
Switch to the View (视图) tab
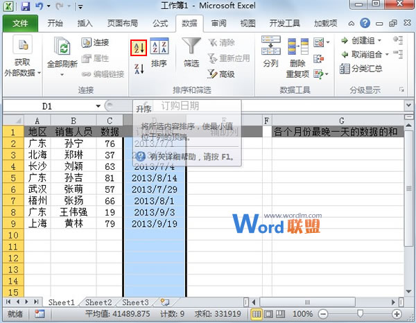coord(248,24)
